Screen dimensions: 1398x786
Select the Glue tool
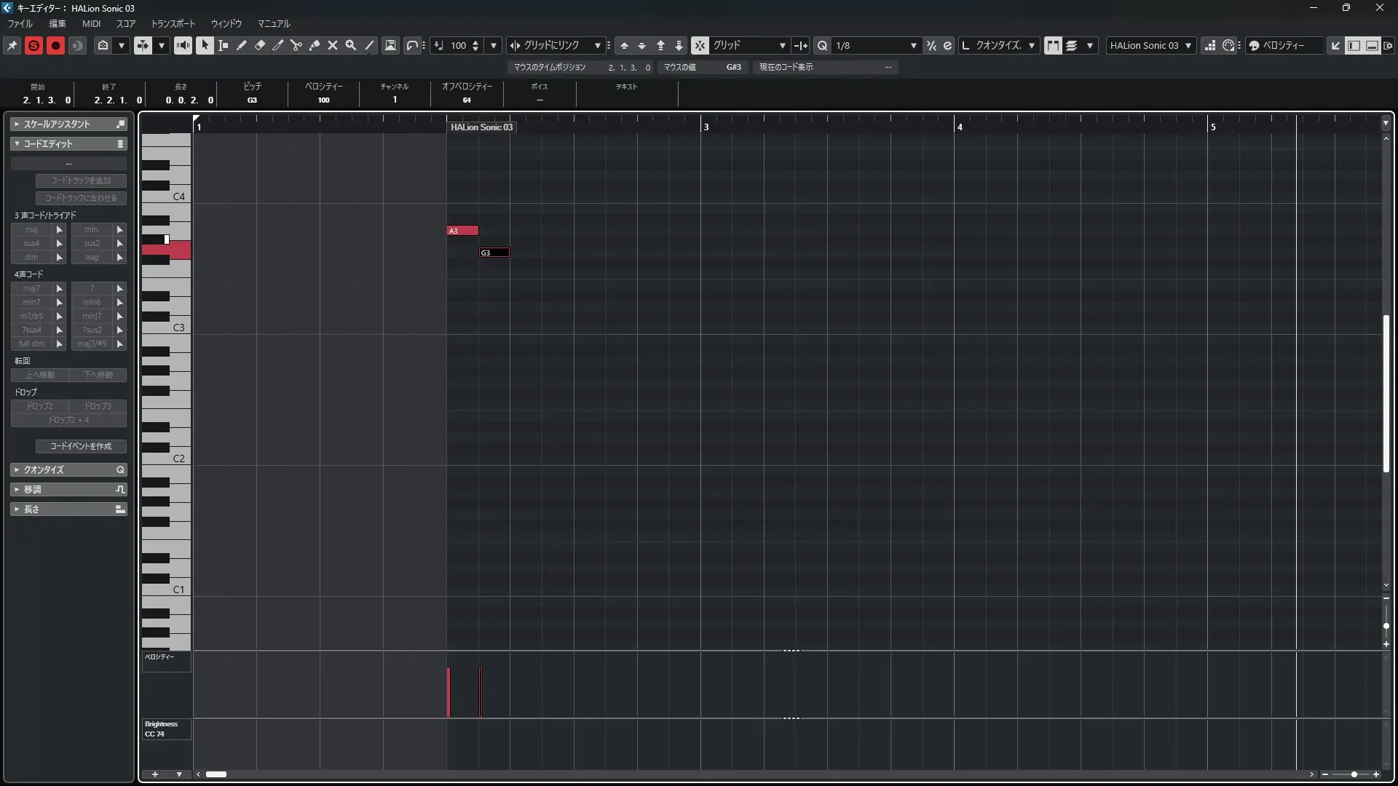click(315, 45)
